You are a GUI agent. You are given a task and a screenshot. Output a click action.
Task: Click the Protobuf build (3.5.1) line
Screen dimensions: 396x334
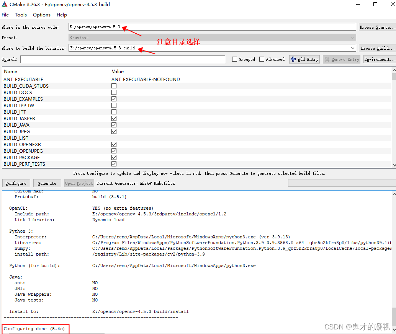(110, 197)
